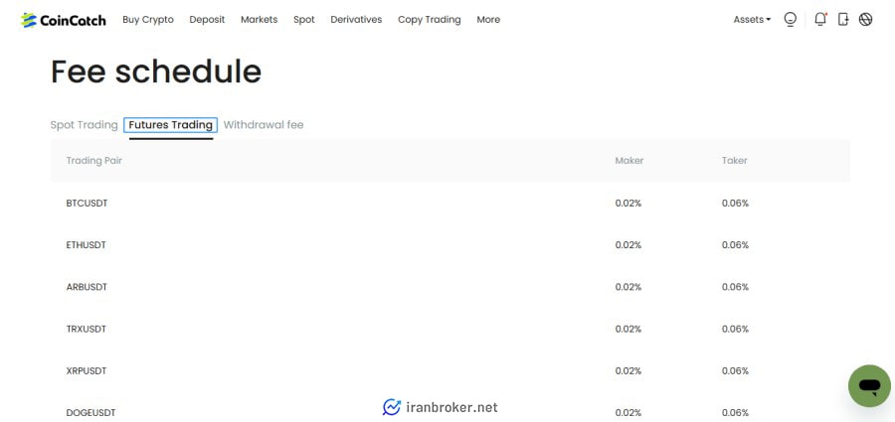Open the customer support headset icon
Image resolution: width=895 pixels, height=422 pixels.
(x=790, y=20)
